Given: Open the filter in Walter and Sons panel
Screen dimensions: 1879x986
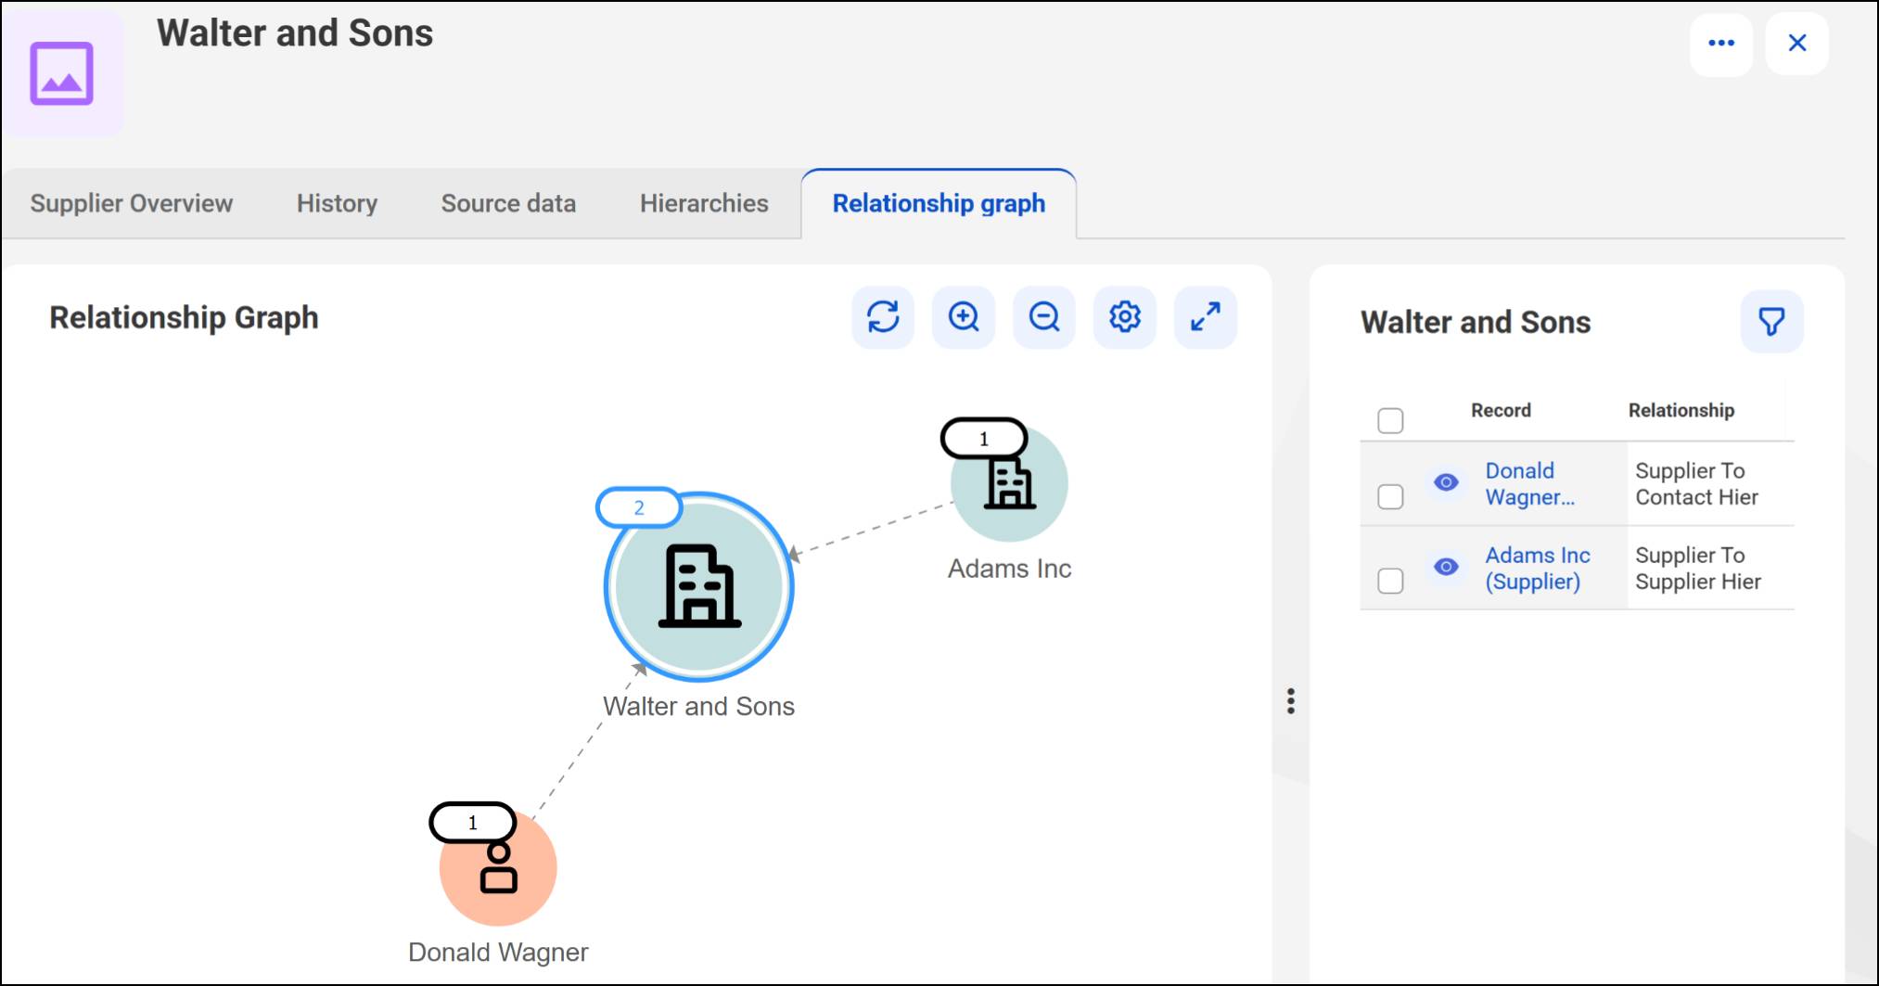Looking at the screenshot, I should 1771,322.
